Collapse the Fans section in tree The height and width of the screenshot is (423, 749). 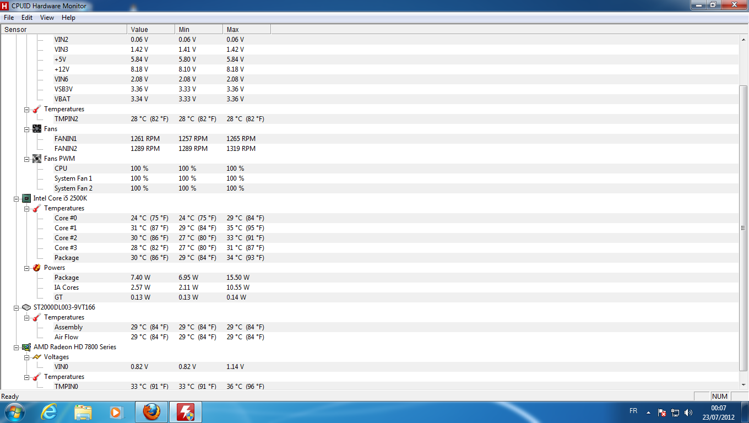(27, 129)
